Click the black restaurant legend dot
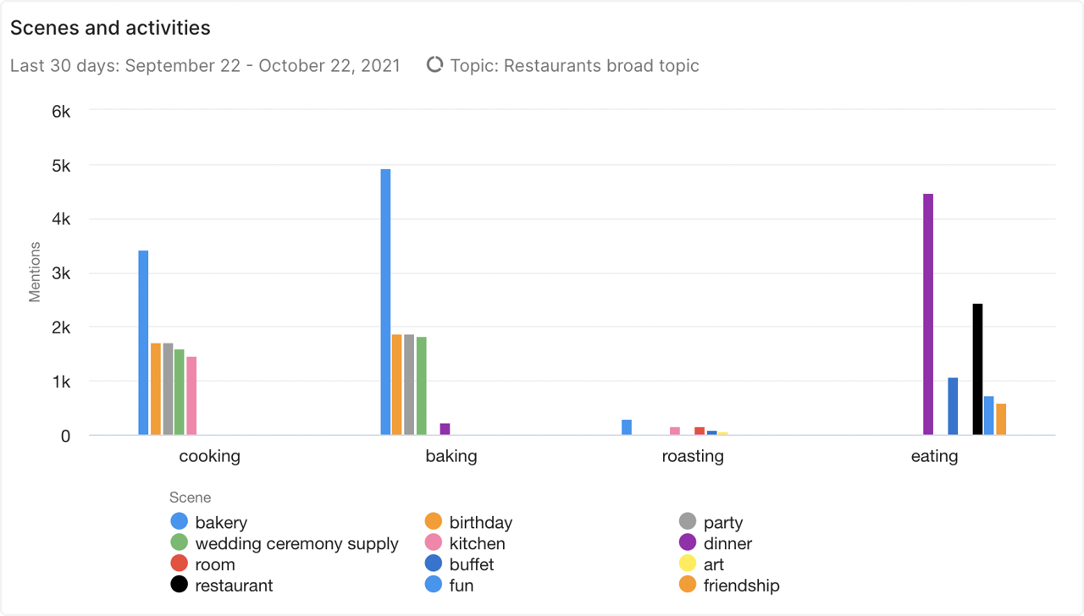 (180, 585)
